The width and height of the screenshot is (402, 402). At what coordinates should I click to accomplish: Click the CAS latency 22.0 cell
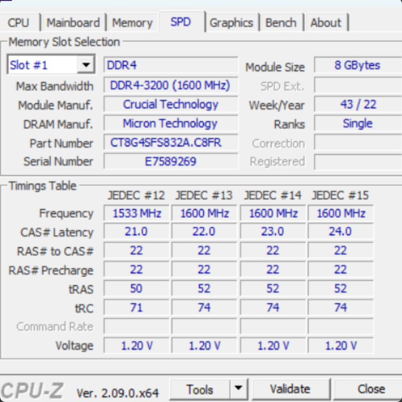point(204,232)
